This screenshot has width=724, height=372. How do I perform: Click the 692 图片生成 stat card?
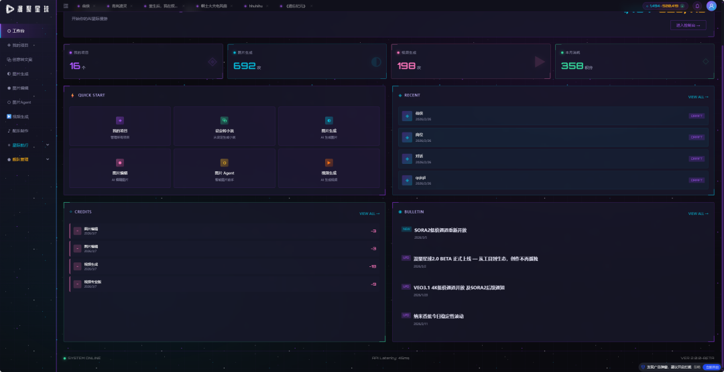point(306,62)
